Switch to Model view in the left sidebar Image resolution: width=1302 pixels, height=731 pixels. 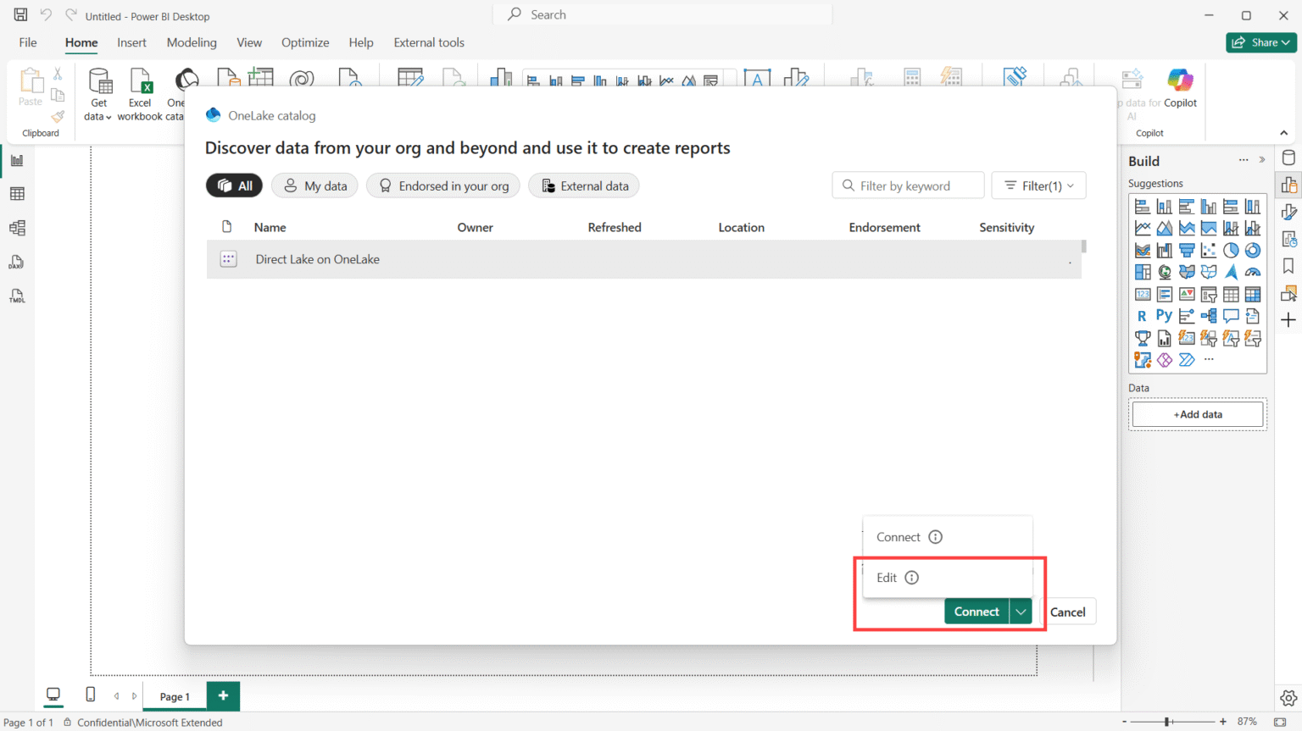[19, 227]
